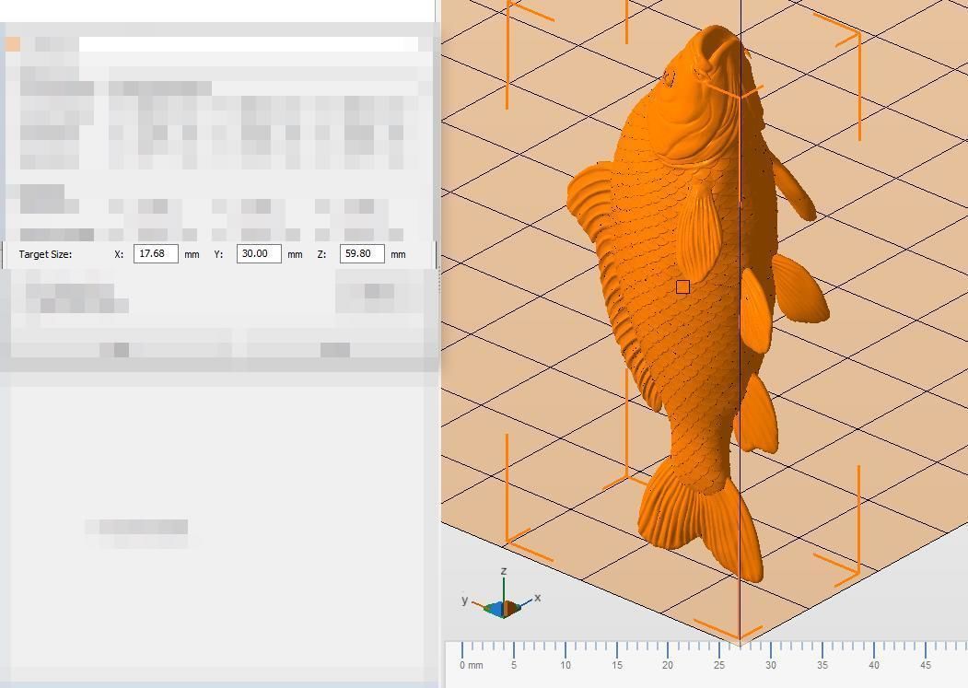Click the '25' mark on the bottom ruler
The image size is (968, 688).
719,665
